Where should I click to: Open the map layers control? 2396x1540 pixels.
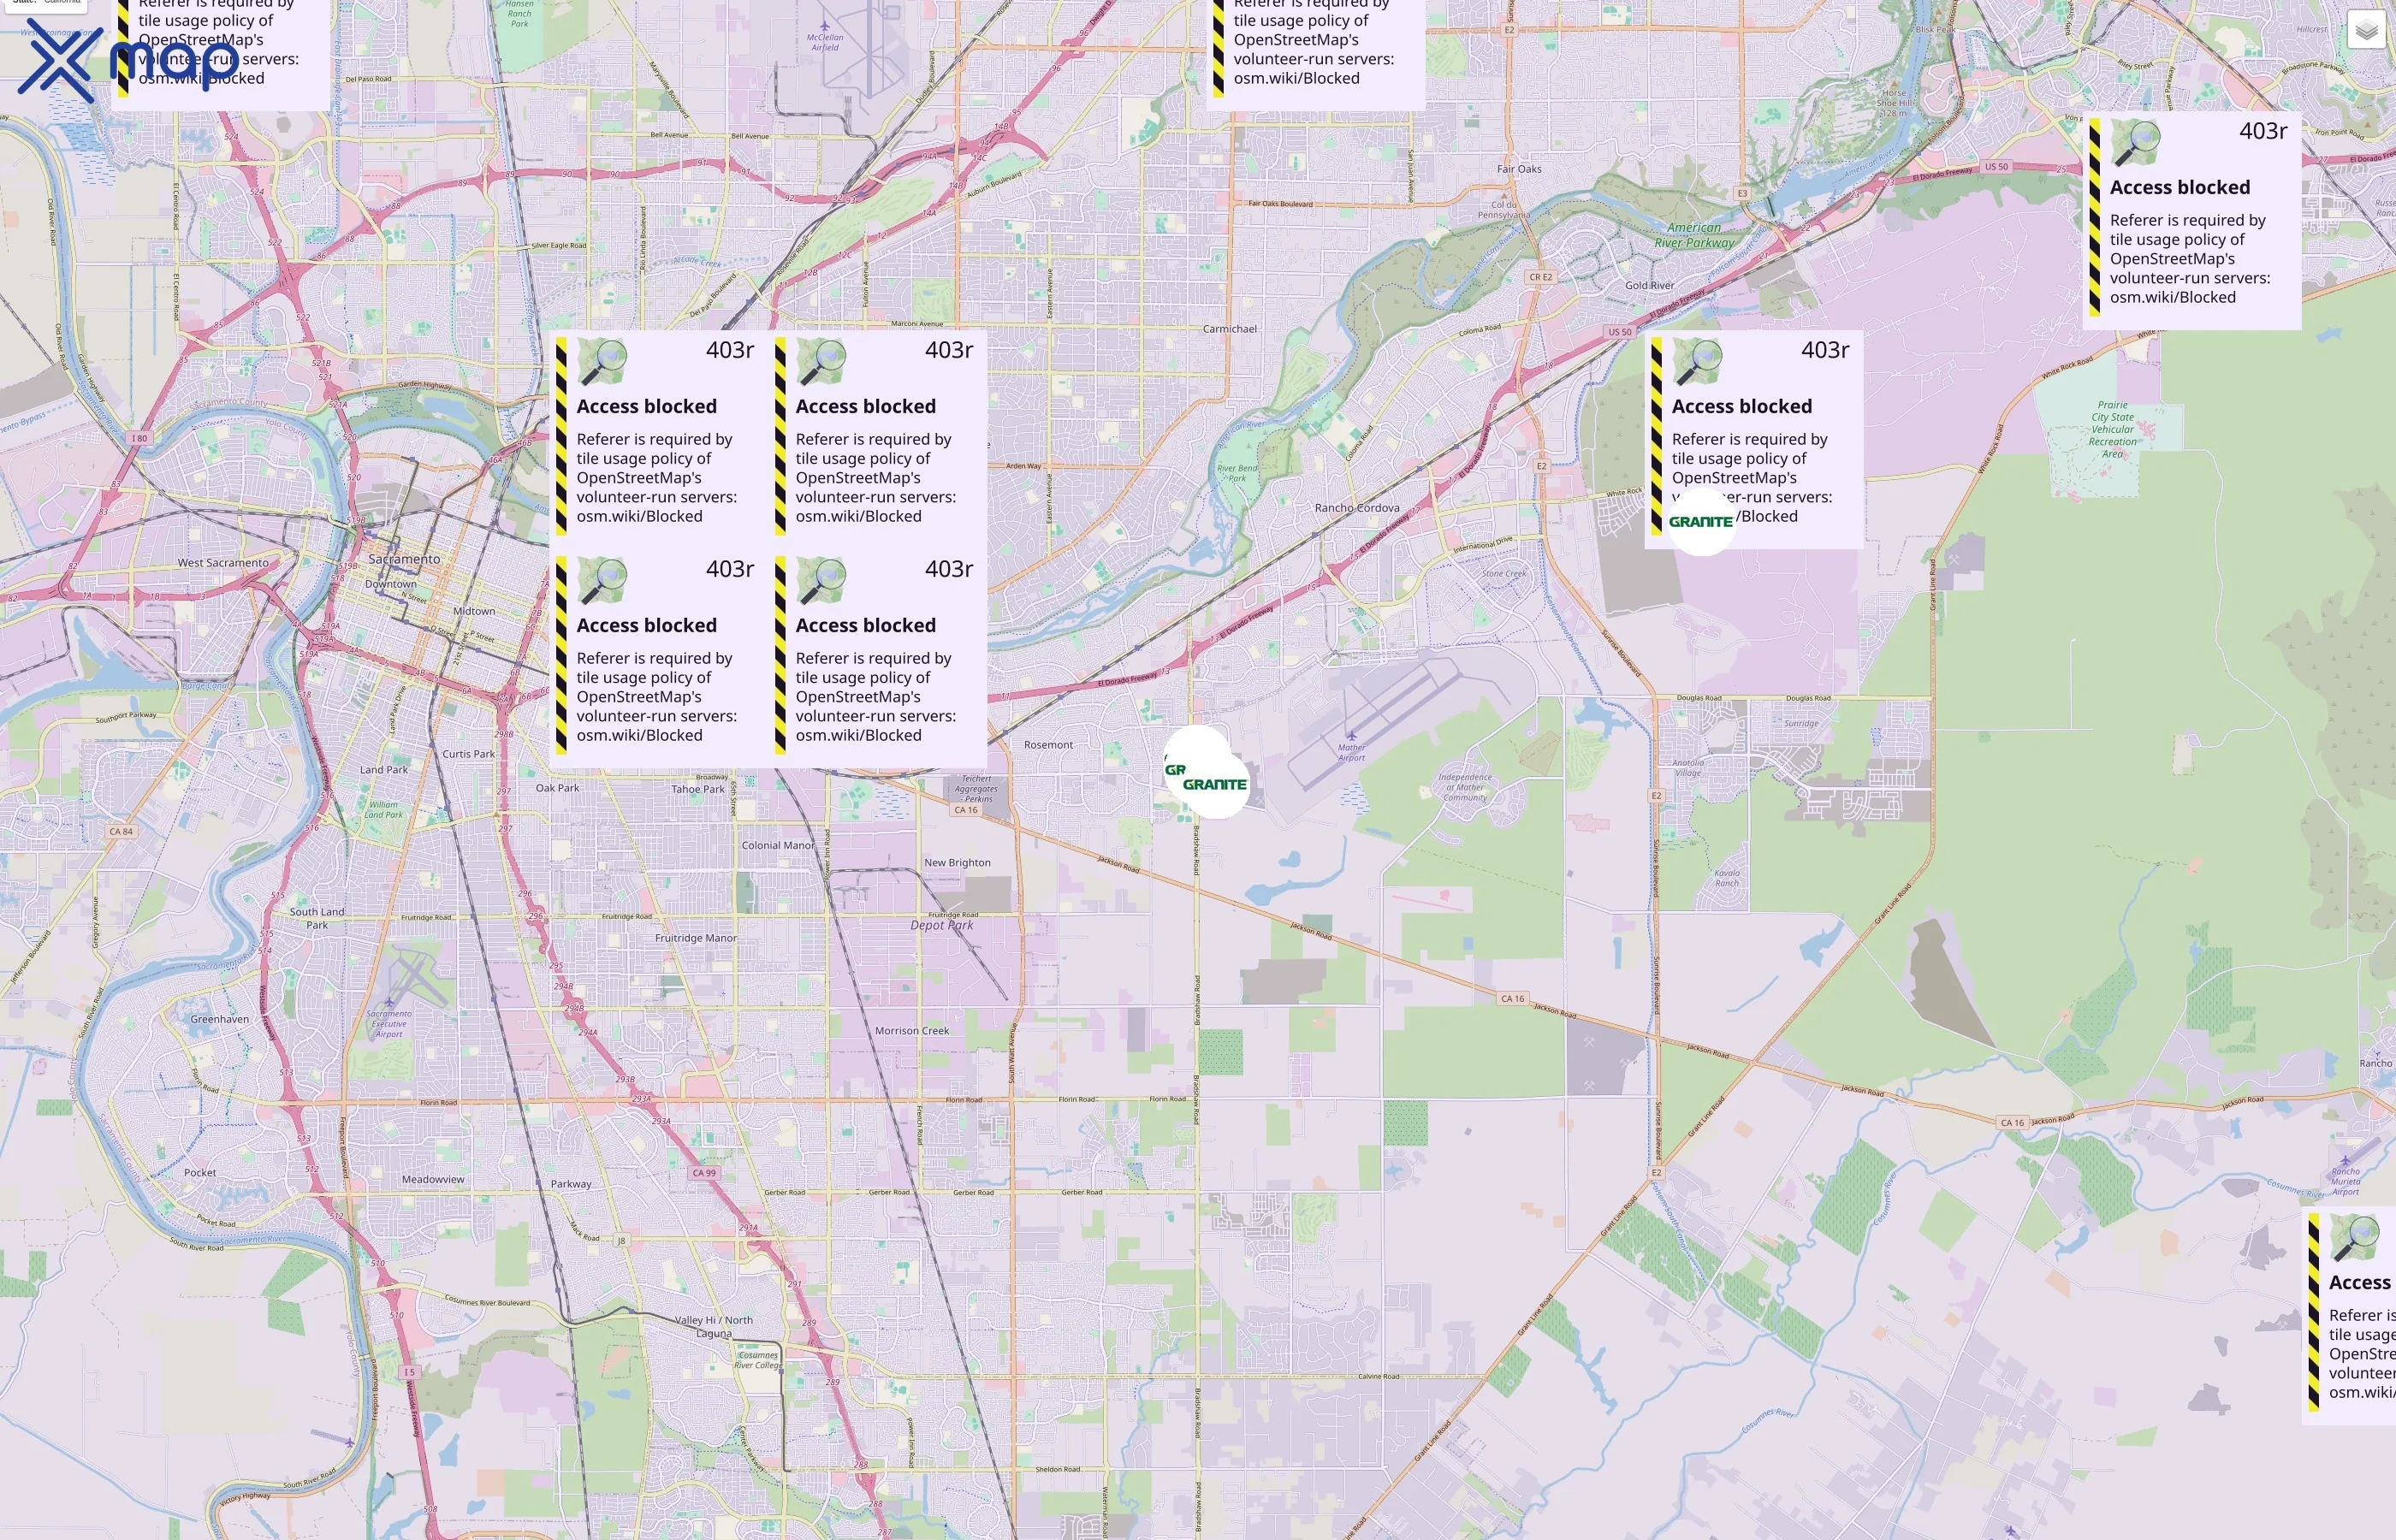[x=2366, y=30]
